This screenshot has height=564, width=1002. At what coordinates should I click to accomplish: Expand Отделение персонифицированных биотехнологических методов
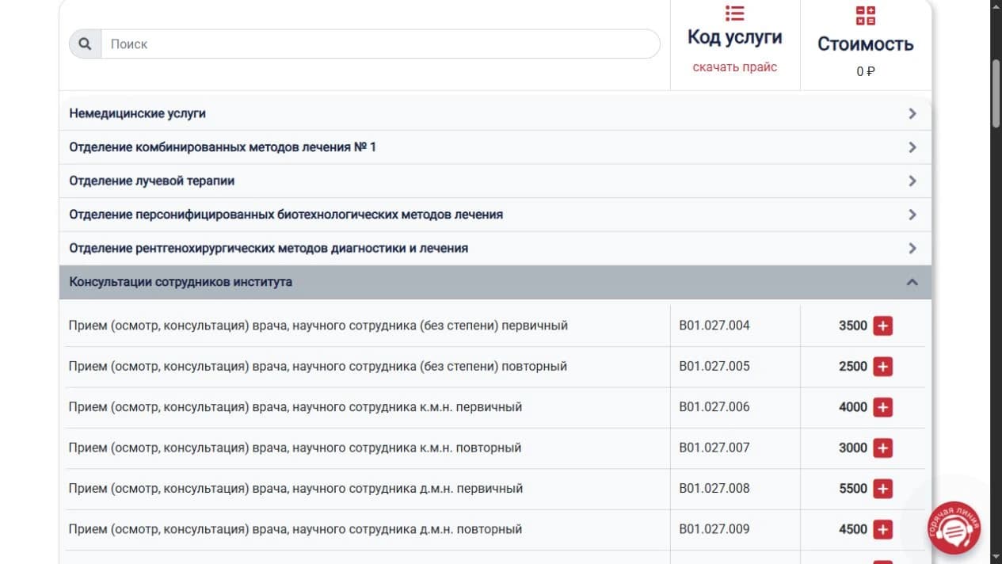tap(495, 215)
